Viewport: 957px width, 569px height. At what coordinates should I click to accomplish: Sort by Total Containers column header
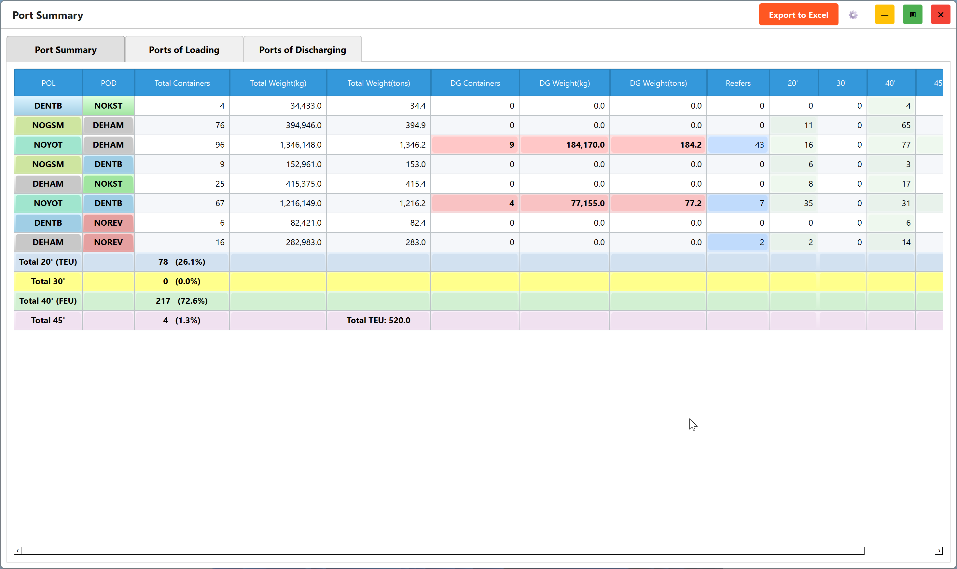(182, 83)
